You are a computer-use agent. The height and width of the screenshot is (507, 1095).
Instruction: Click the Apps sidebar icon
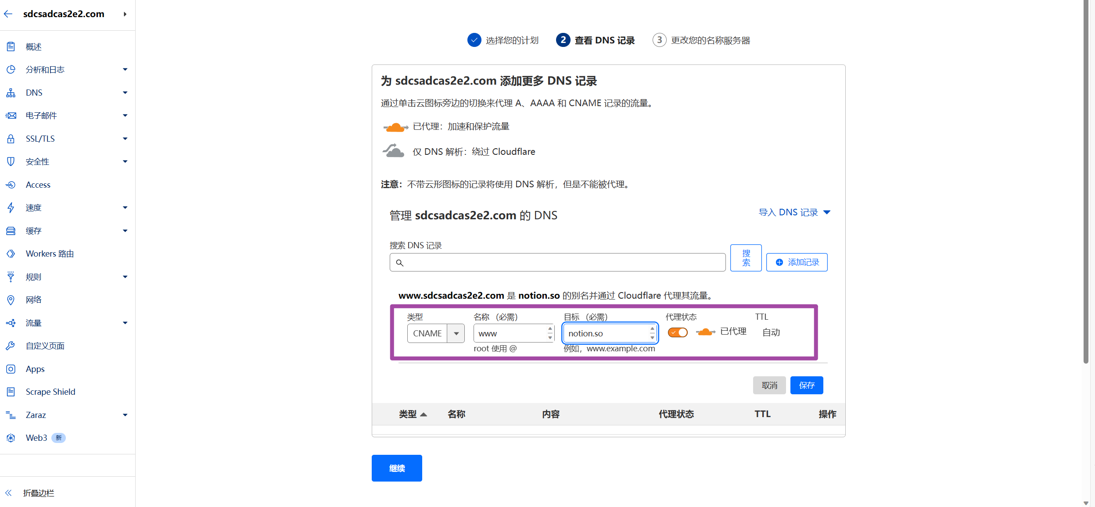click(11, 369)
